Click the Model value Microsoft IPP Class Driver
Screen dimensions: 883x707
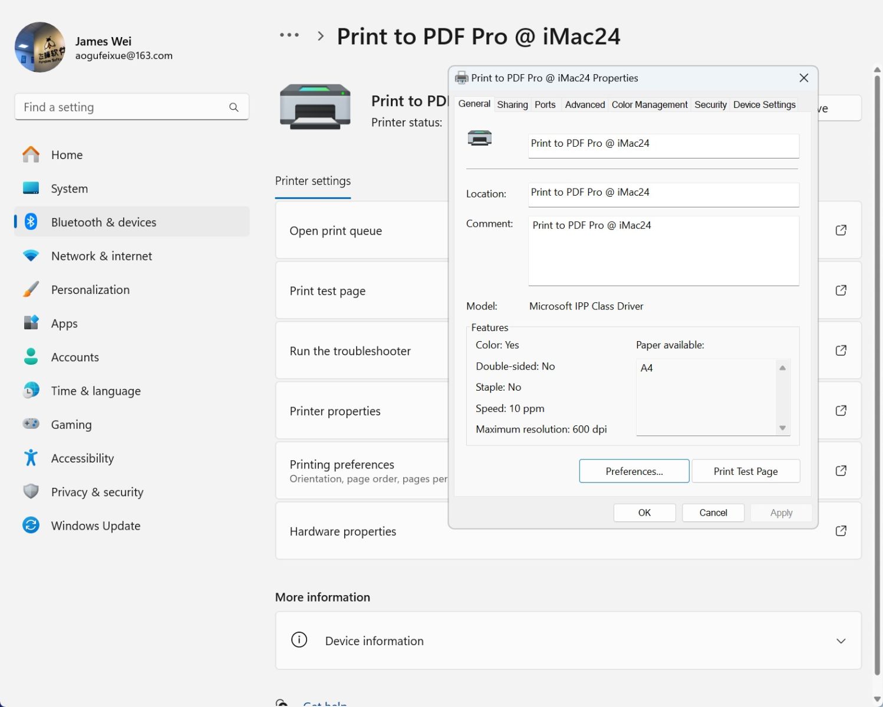(586, 306)
